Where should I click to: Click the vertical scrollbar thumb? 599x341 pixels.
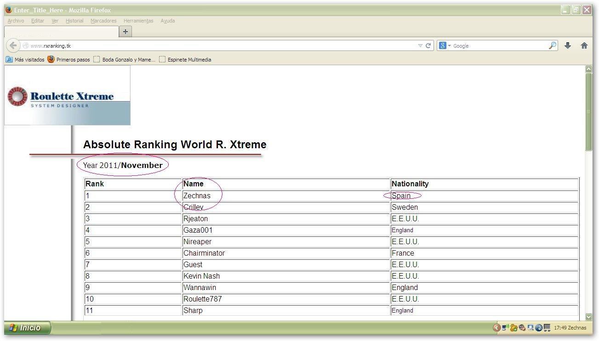[x=588, y=112]
